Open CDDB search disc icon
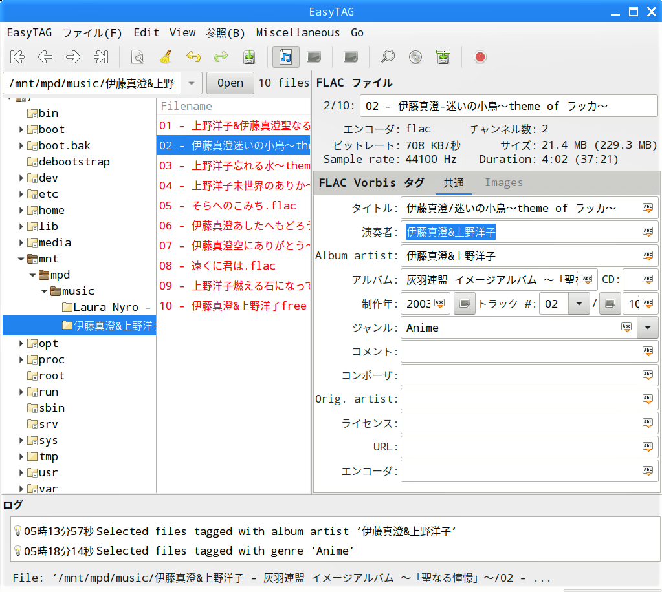This screenshot has width=662, height=592. 415,57
